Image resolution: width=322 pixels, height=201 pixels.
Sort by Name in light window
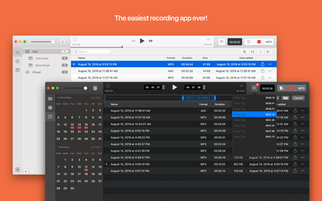82,58
